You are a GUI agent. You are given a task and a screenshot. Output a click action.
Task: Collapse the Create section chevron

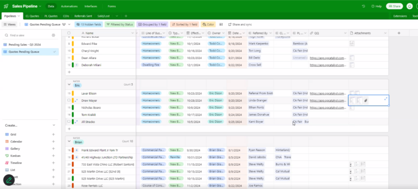pyautogui.click(x=53, y=126)
